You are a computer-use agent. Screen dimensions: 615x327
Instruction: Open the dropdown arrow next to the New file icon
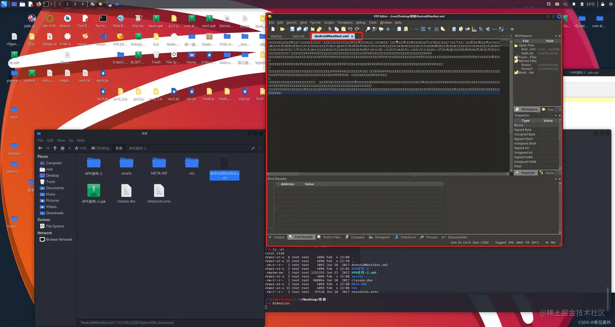[278, 29]
